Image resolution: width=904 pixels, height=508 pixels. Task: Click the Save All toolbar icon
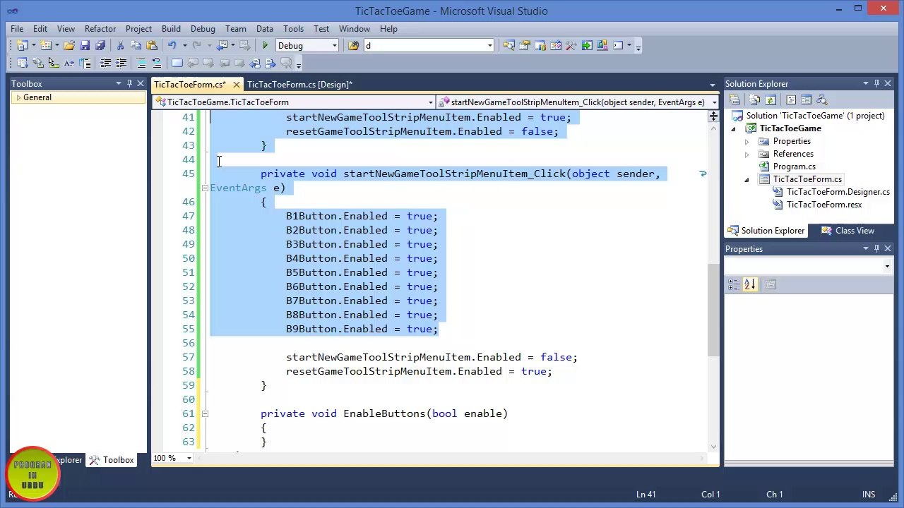[100, 46]
